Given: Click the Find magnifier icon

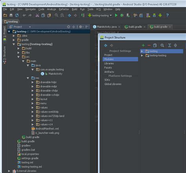Looking at the screenshot, I should (x=57, y=15).
